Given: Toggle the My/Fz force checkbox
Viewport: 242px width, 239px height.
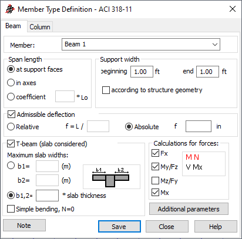Looking at the screenshot, I should pos(155,167).
